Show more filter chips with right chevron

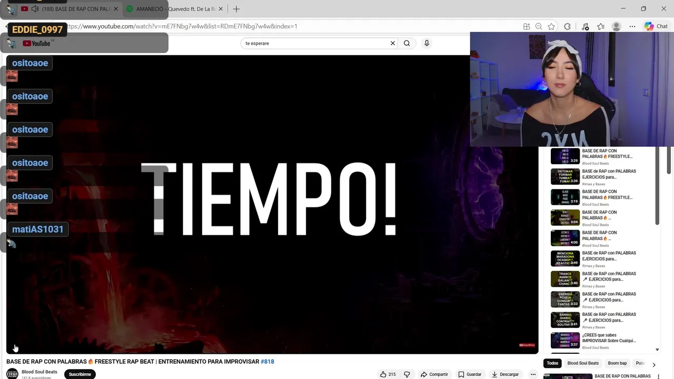(x=654, y=364)
